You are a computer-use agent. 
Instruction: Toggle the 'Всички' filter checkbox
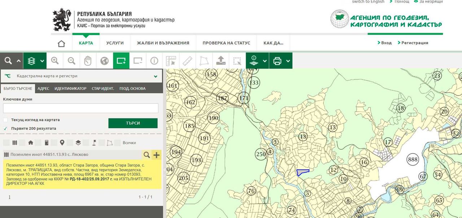click(117, 143)
